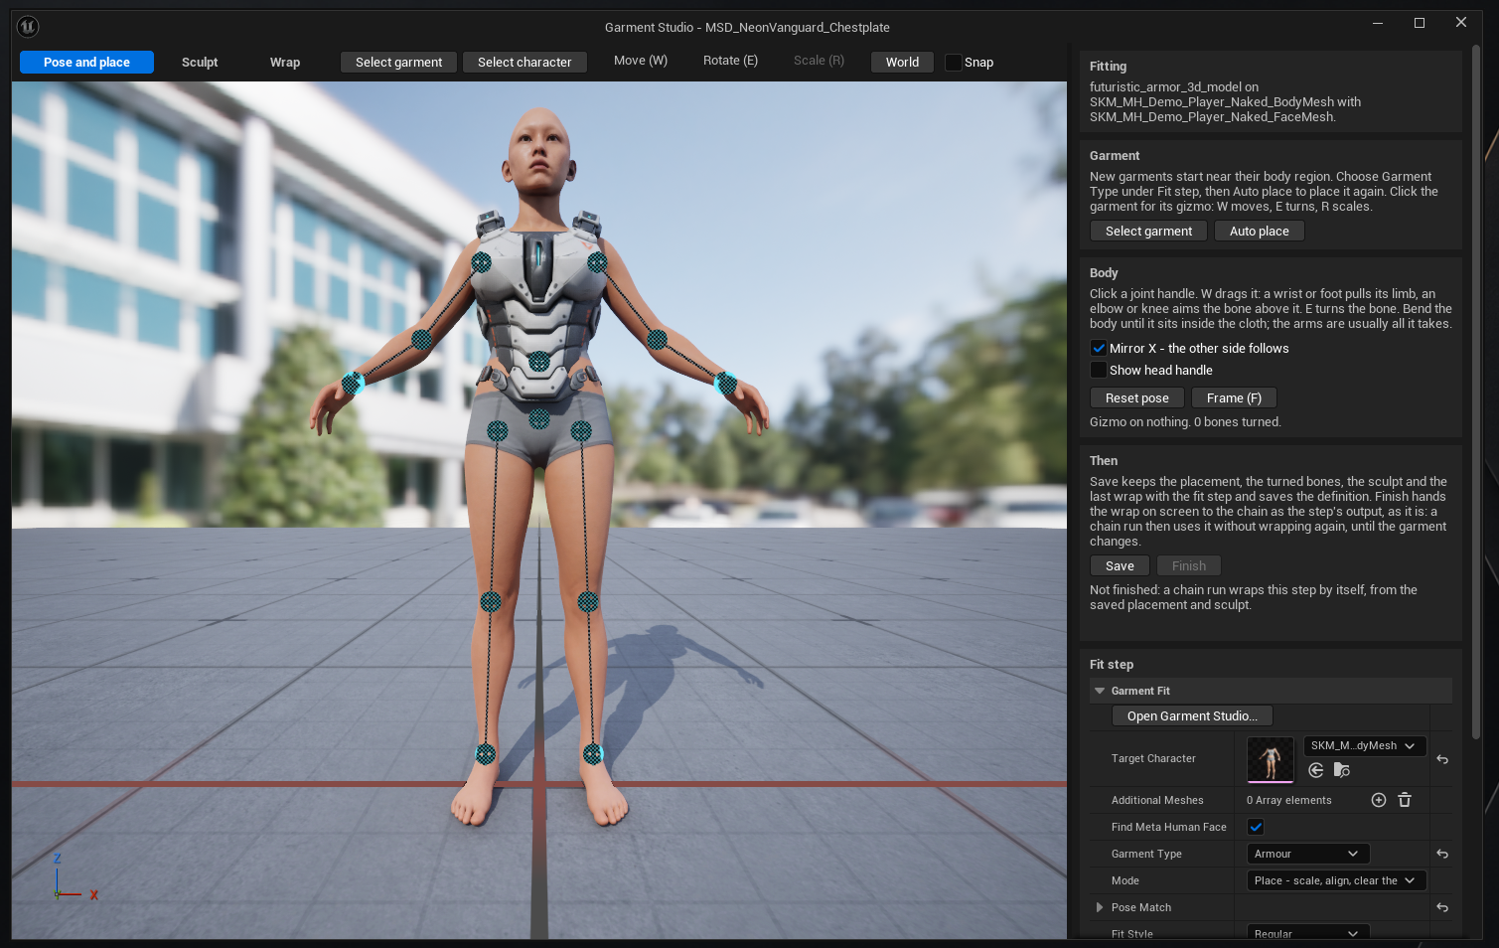
Task: Click the Save button
Action: [1120, 565]
